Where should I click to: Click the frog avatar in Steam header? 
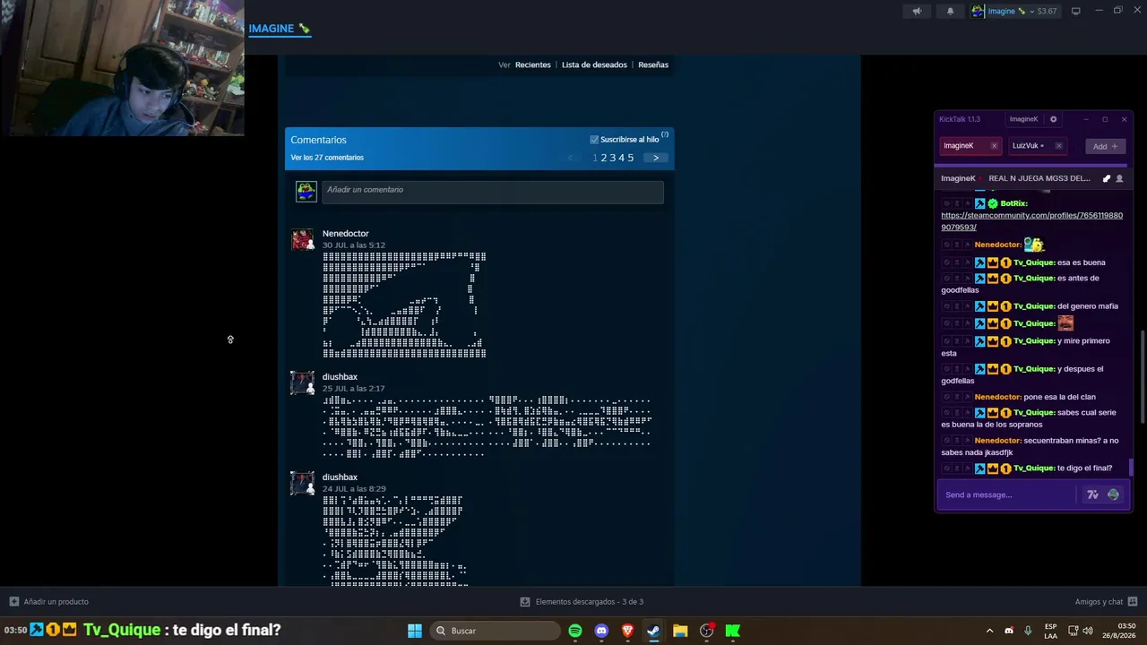978,11
